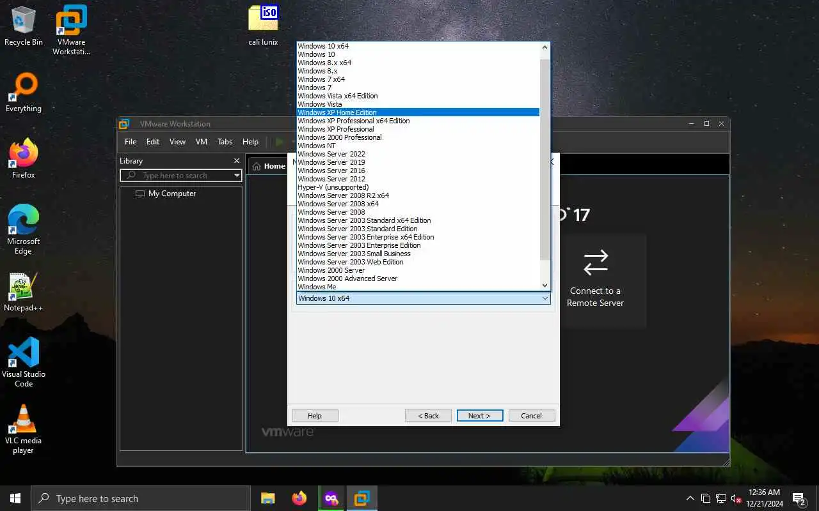This screenshot has width=819, height=511.
Task: Open the Tabs menu
Action: pyautogui.click(x=225, y=142)
